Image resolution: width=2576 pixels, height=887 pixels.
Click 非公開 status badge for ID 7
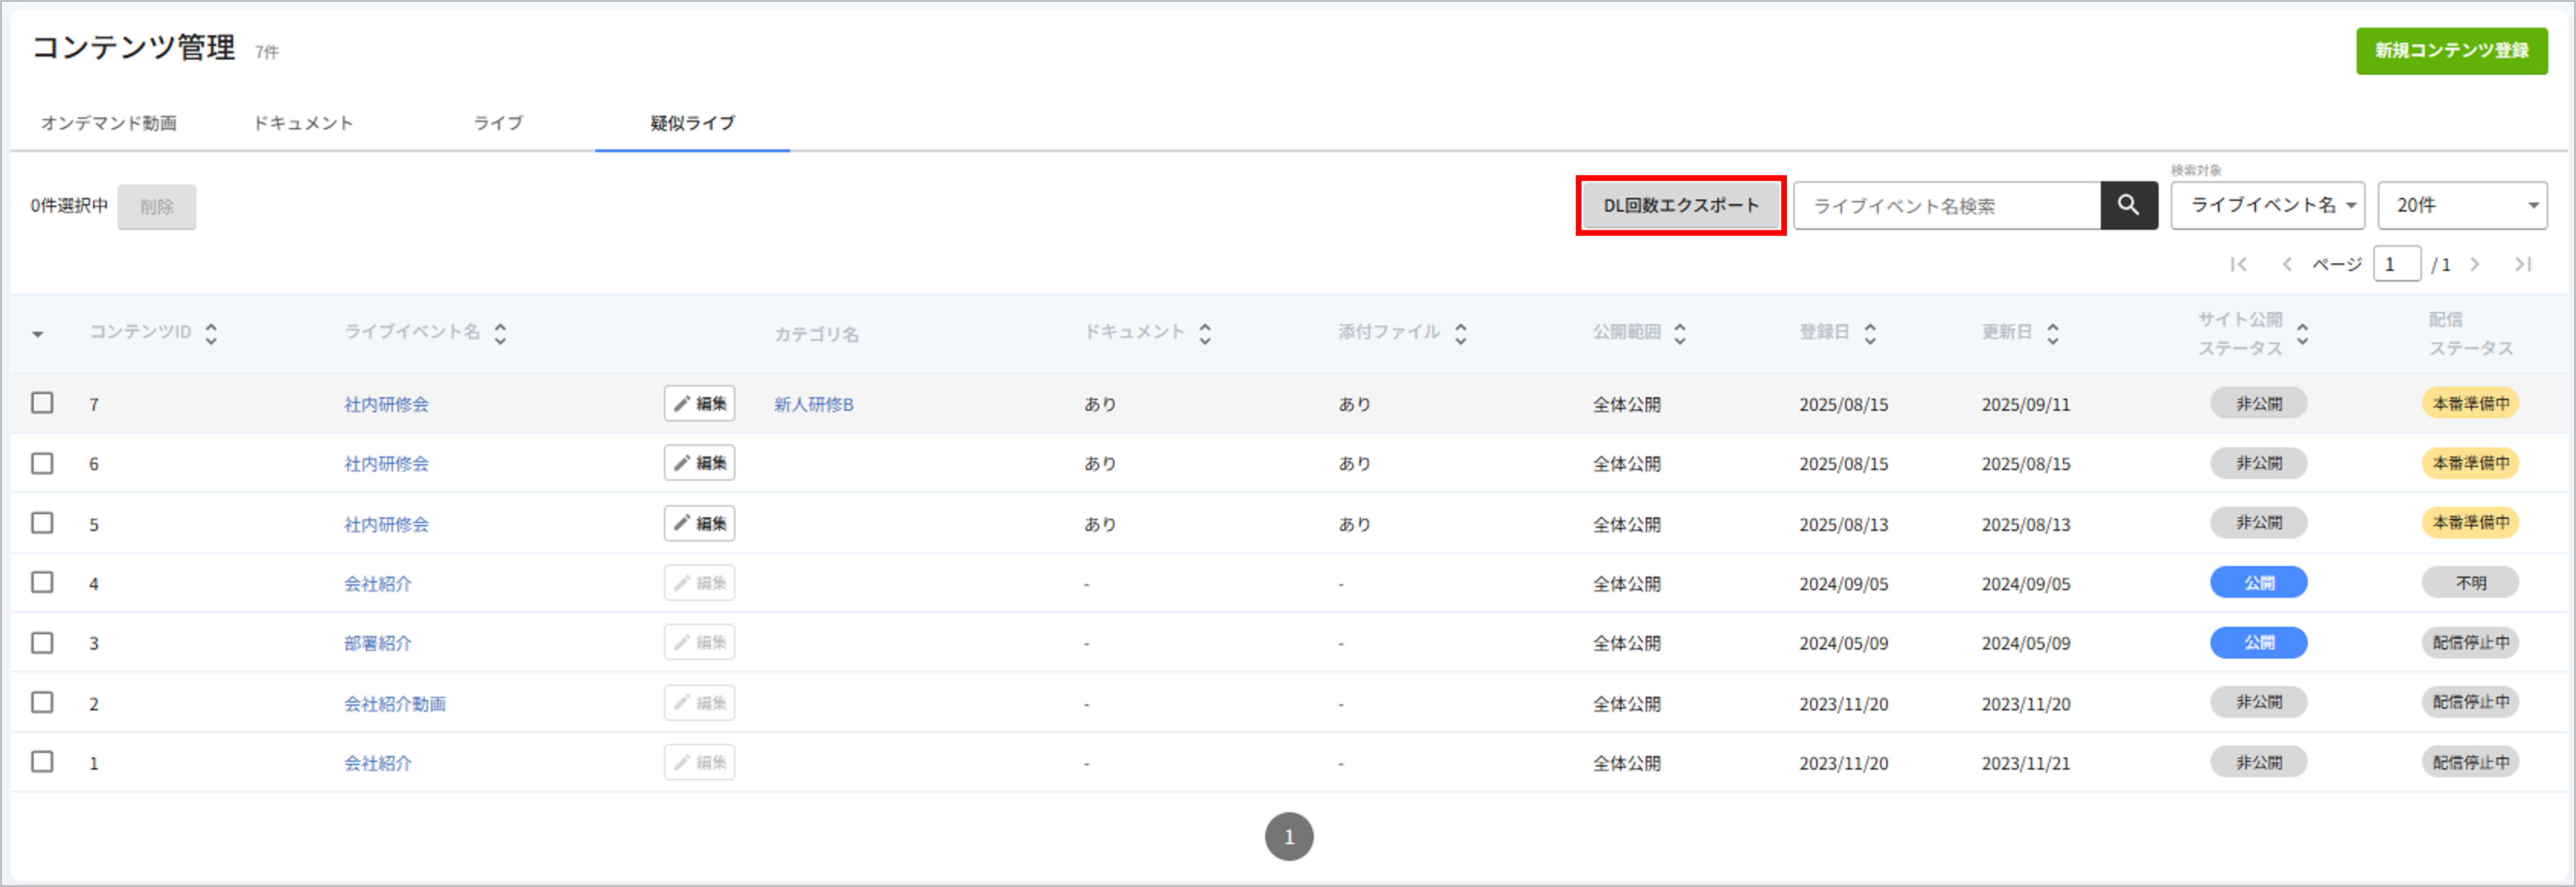pyautogui.click(x=2258, y=403)
